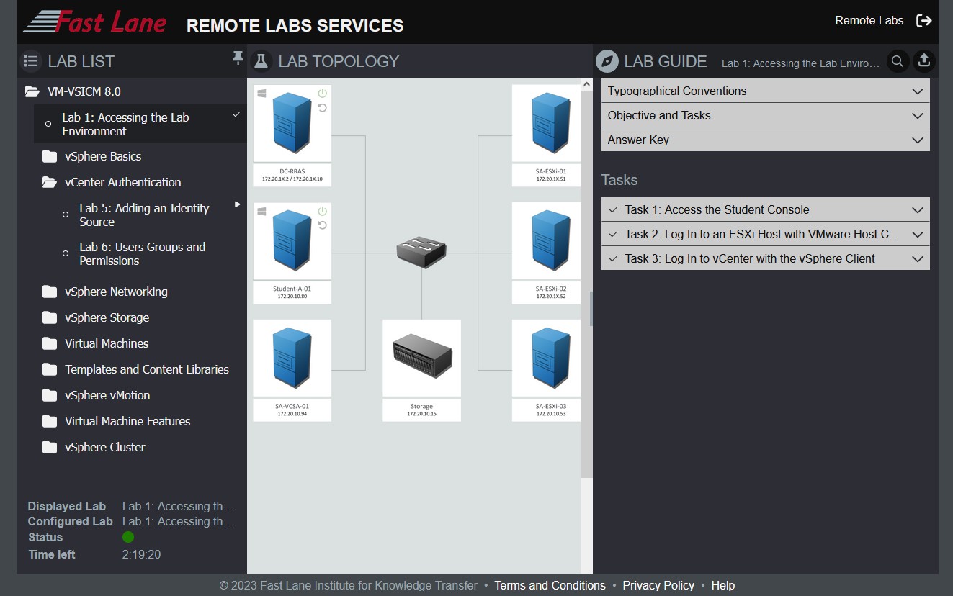Click the Storage array icon

(x=421, y=358)
